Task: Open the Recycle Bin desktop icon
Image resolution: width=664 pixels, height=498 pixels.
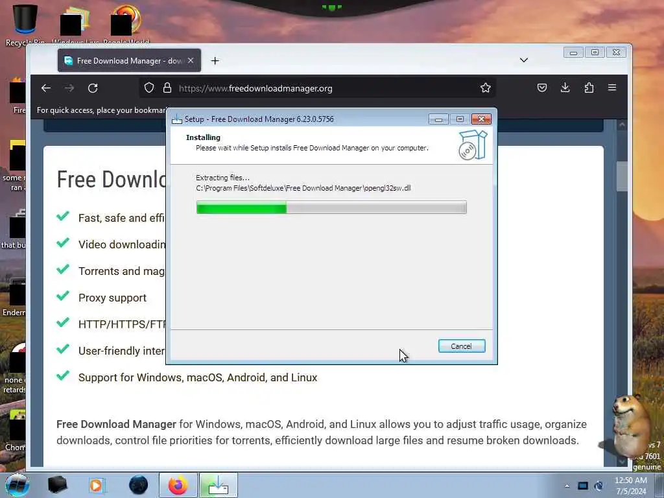Action: tap(25, 25)
